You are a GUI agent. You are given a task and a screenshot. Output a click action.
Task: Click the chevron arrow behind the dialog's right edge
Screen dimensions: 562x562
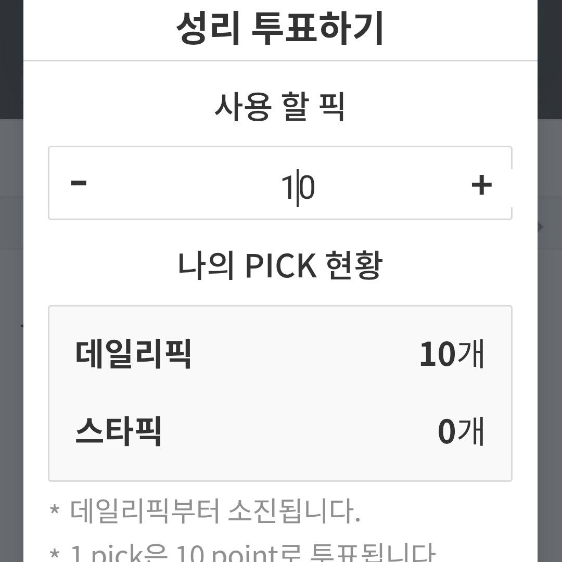coord(541,227)
